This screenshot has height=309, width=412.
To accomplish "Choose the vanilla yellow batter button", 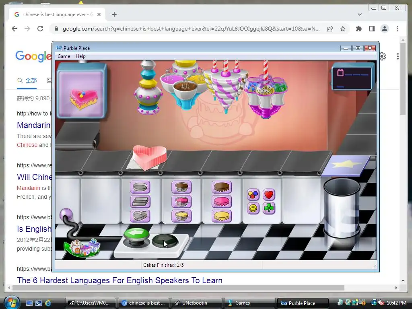I will click(181, 216).
